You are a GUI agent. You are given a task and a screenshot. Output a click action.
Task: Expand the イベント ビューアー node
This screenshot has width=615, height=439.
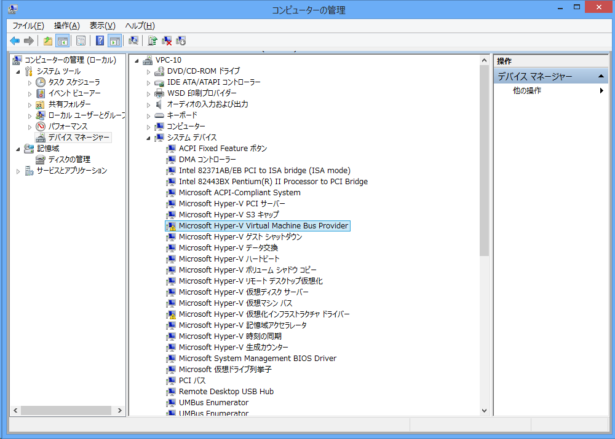click(x=30, y=94)
